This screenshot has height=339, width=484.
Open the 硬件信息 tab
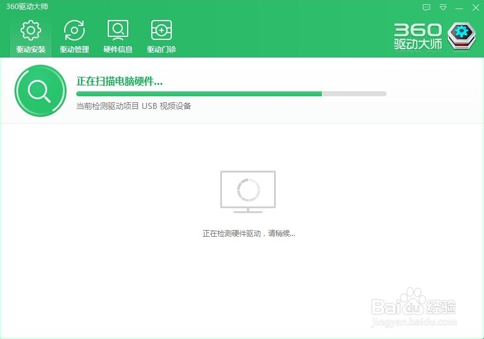pyautogui.click(x=118, y=36)
